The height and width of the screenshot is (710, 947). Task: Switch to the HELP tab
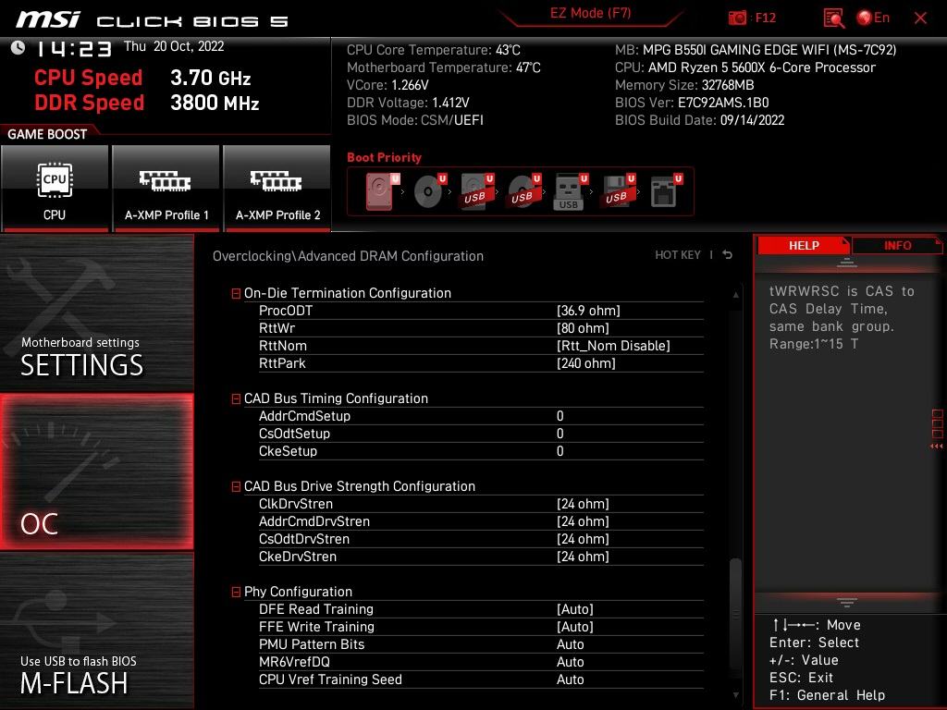click(804, 245)
